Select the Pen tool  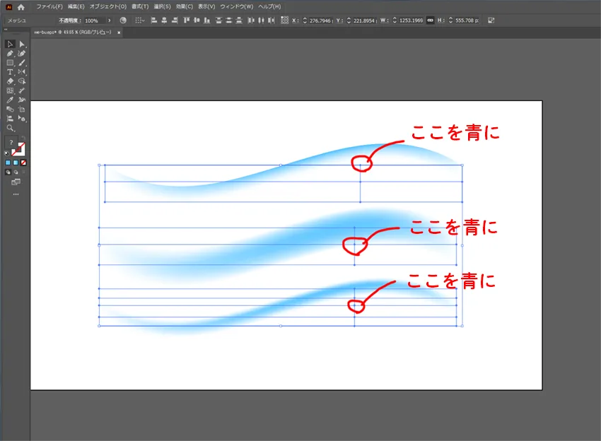(10, 53)
